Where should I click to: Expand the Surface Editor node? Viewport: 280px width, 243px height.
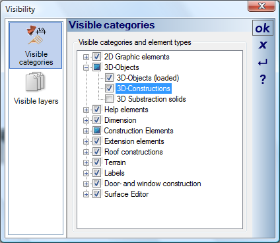coord(86,194)
